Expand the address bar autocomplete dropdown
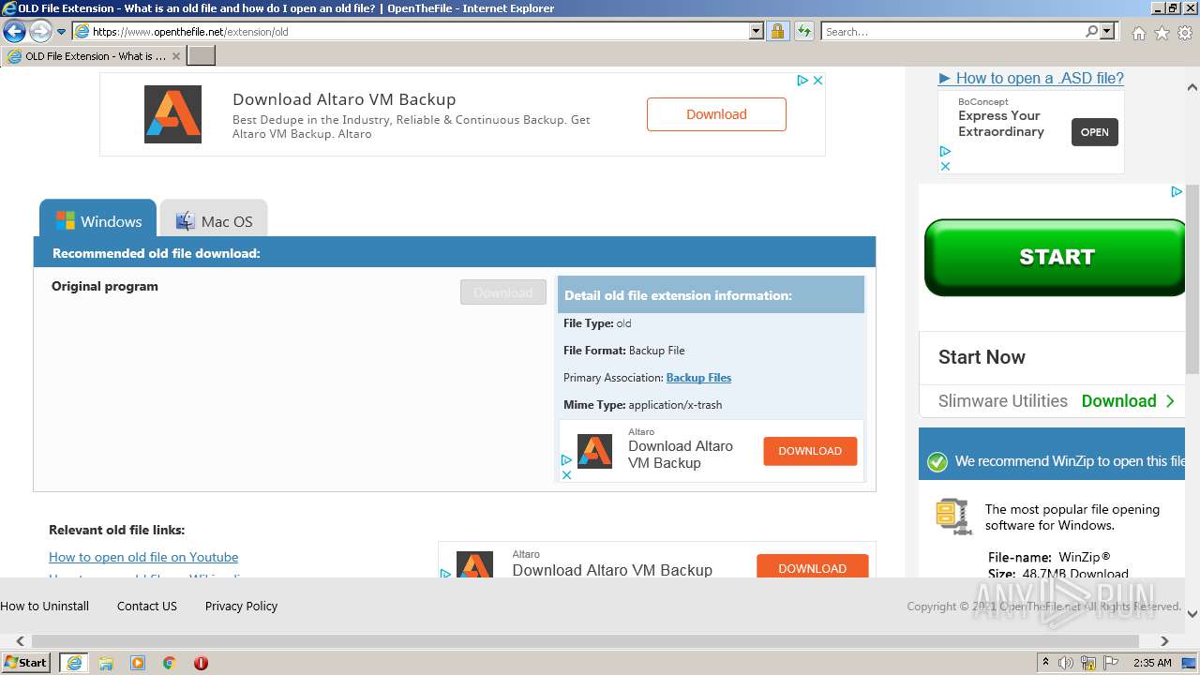Viewport: 1200px width, 675px height. click(x=757, y=31)
